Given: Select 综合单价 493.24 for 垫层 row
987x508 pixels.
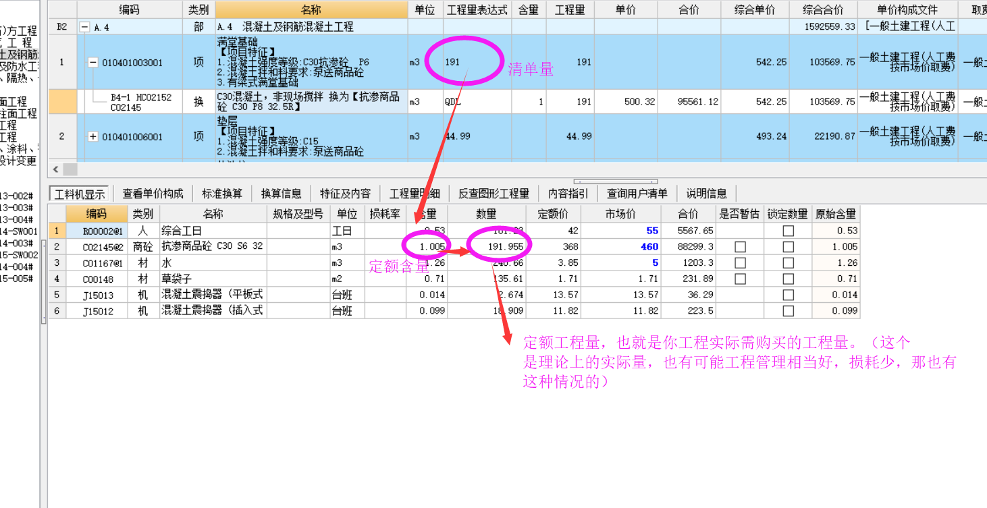Looking at the screenshot, I should 755,136.
